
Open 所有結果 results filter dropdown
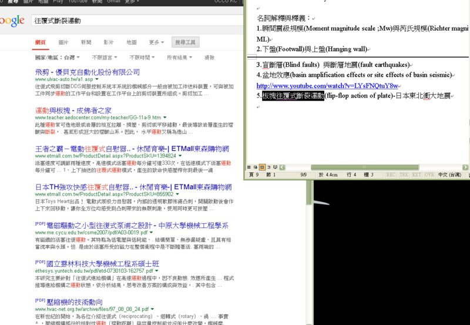180,57
